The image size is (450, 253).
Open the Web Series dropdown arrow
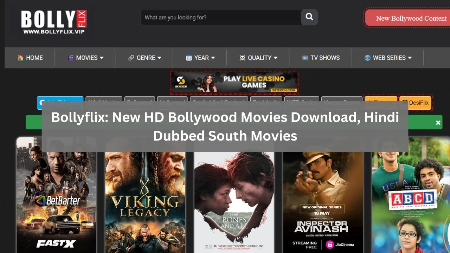pyautogui.click(x=410, y=58)
